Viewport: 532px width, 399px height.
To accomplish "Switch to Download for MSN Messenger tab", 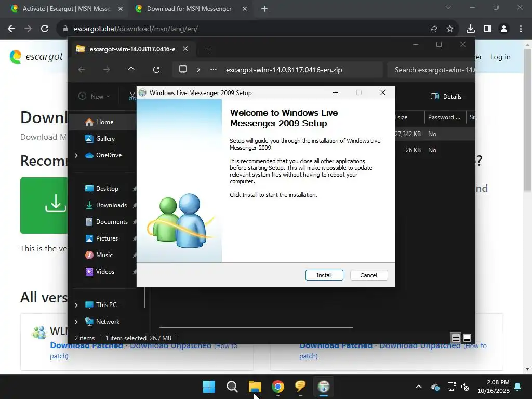I will [x=189, y=9].
